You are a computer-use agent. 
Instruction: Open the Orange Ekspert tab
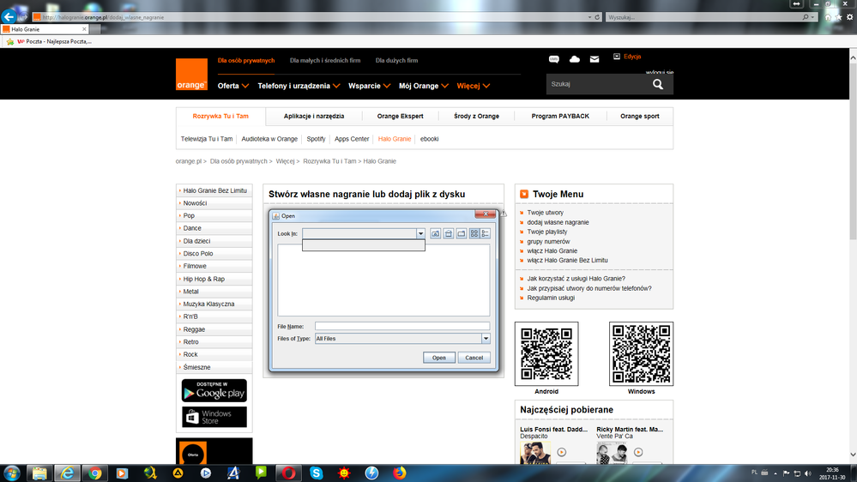[400, 116]
